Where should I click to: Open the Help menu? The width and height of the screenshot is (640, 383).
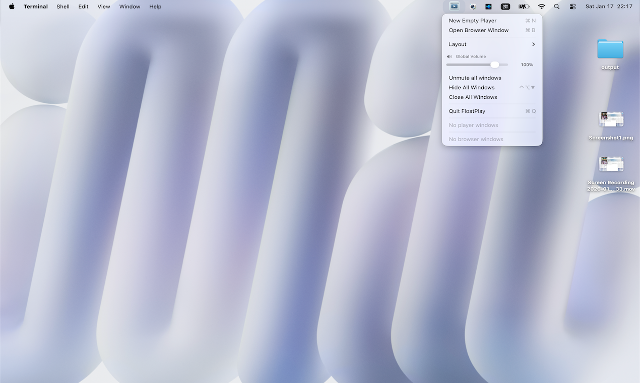click(x=155, y=7)
